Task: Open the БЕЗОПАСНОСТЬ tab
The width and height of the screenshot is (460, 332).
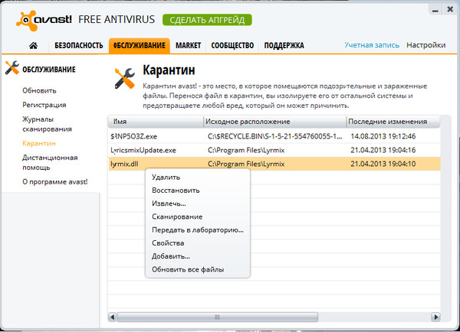Action: pos(79,46)
